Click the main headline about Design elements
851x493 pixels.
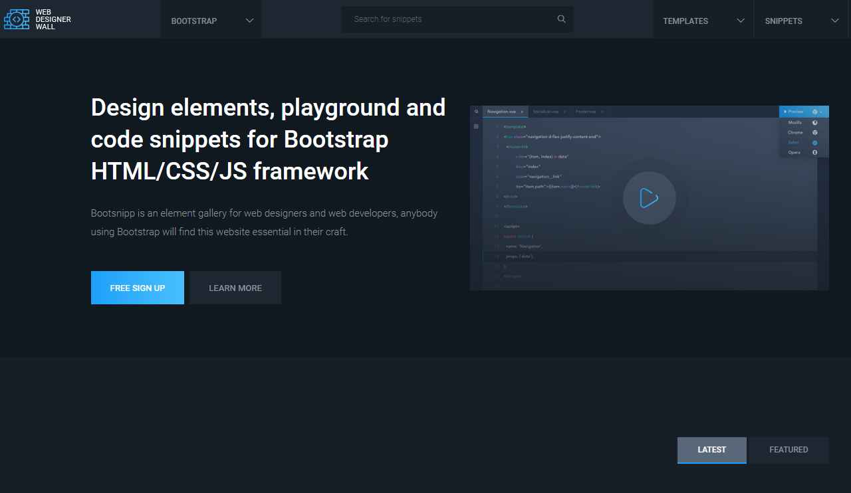tap(269, 139)
